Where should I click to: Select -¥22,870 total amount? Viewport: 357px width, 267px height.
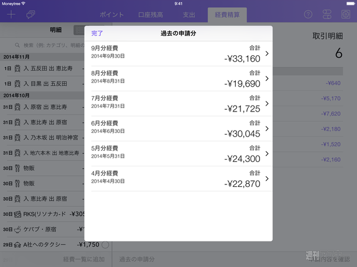pos(242,184)
